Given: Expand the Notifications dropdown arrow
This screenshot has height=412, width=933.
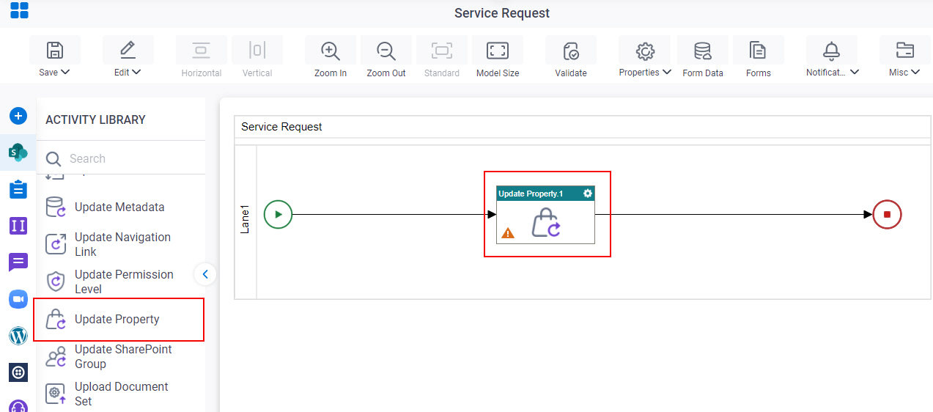Looking at the screenshot, I should tap(855, 72).
